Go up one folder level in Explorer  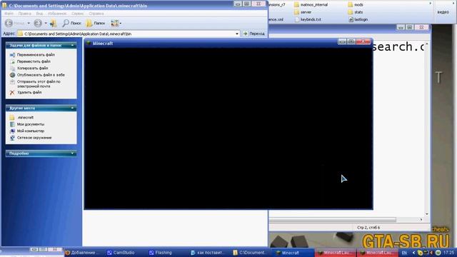(53, 23)
